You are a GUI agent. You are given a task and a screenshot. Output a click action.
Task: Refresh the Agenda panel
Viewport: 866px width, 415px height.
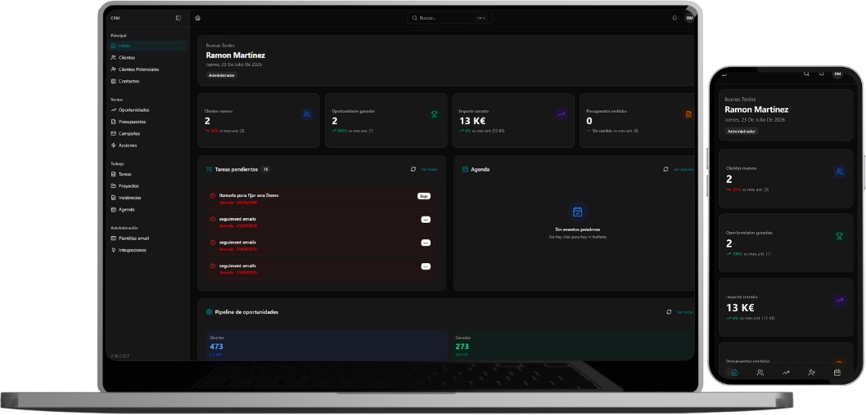pos(665,169)
